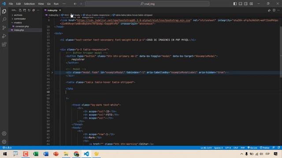
Task: Open the Go menu
Action: (x=49, y=4)
